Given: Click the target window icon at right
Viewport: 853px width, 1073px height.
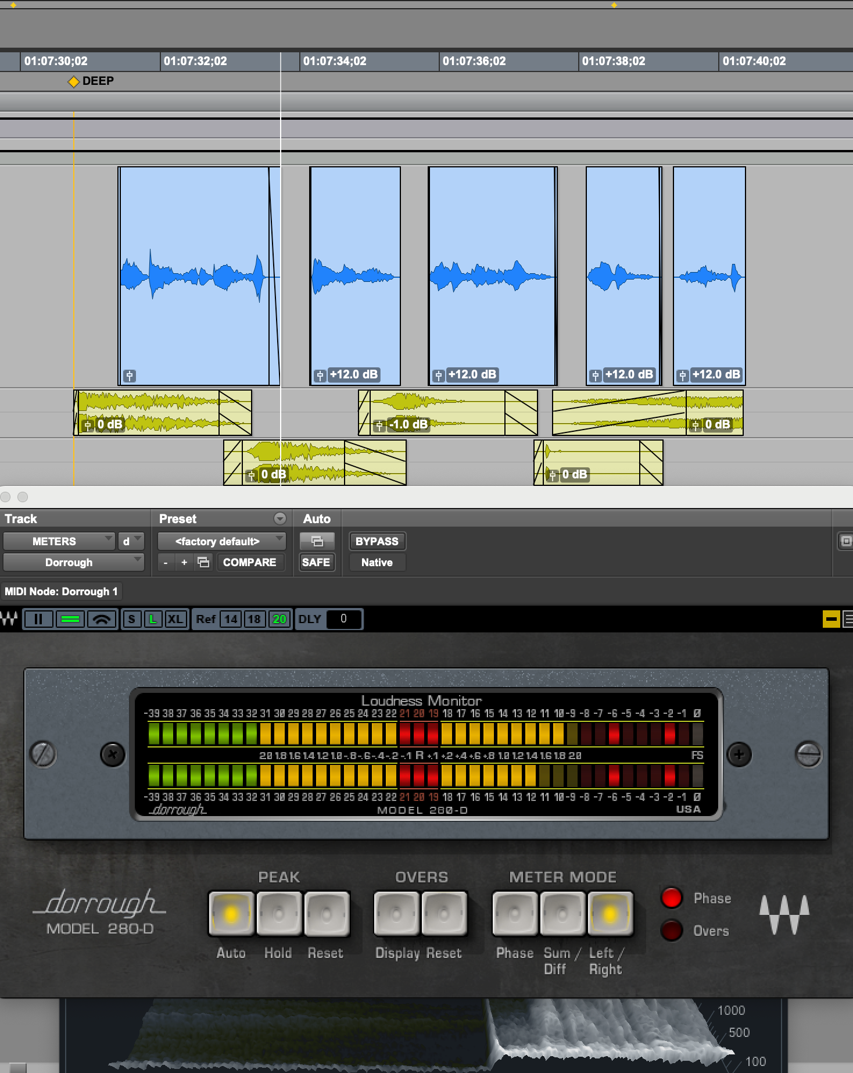Looking at the screenshot, I should (845, 541).
